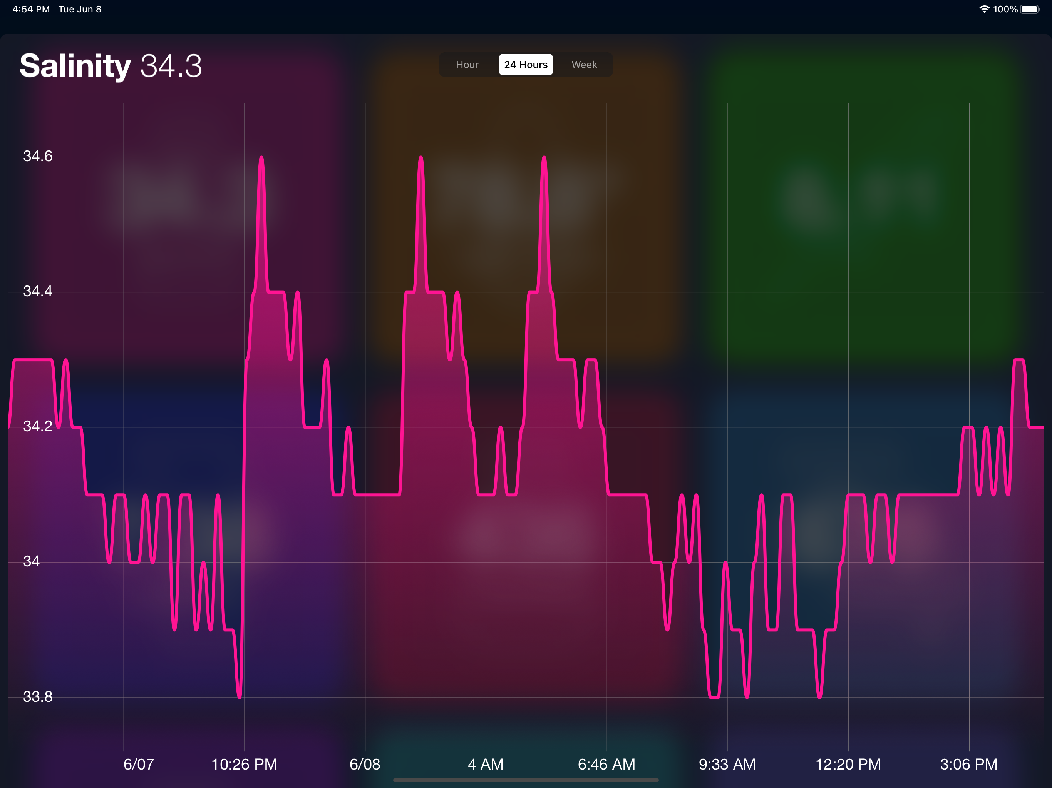Tap the 34.6 y-axis label

(x=38, y=156)
